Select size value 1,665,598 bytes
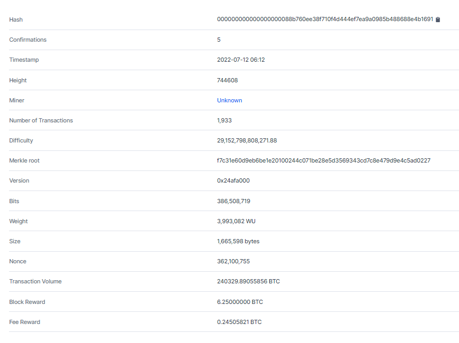Viewport: 459px width, 343px height. tap(238, 241)
